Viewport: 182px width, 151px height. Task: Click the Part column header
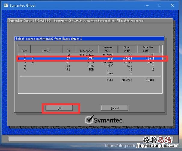point(24,49)
